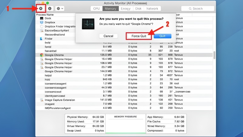Viewport: 243px width, 137px height.
Task: Click the File Cache 7.92 GB value
Action: tap(179, 121)
